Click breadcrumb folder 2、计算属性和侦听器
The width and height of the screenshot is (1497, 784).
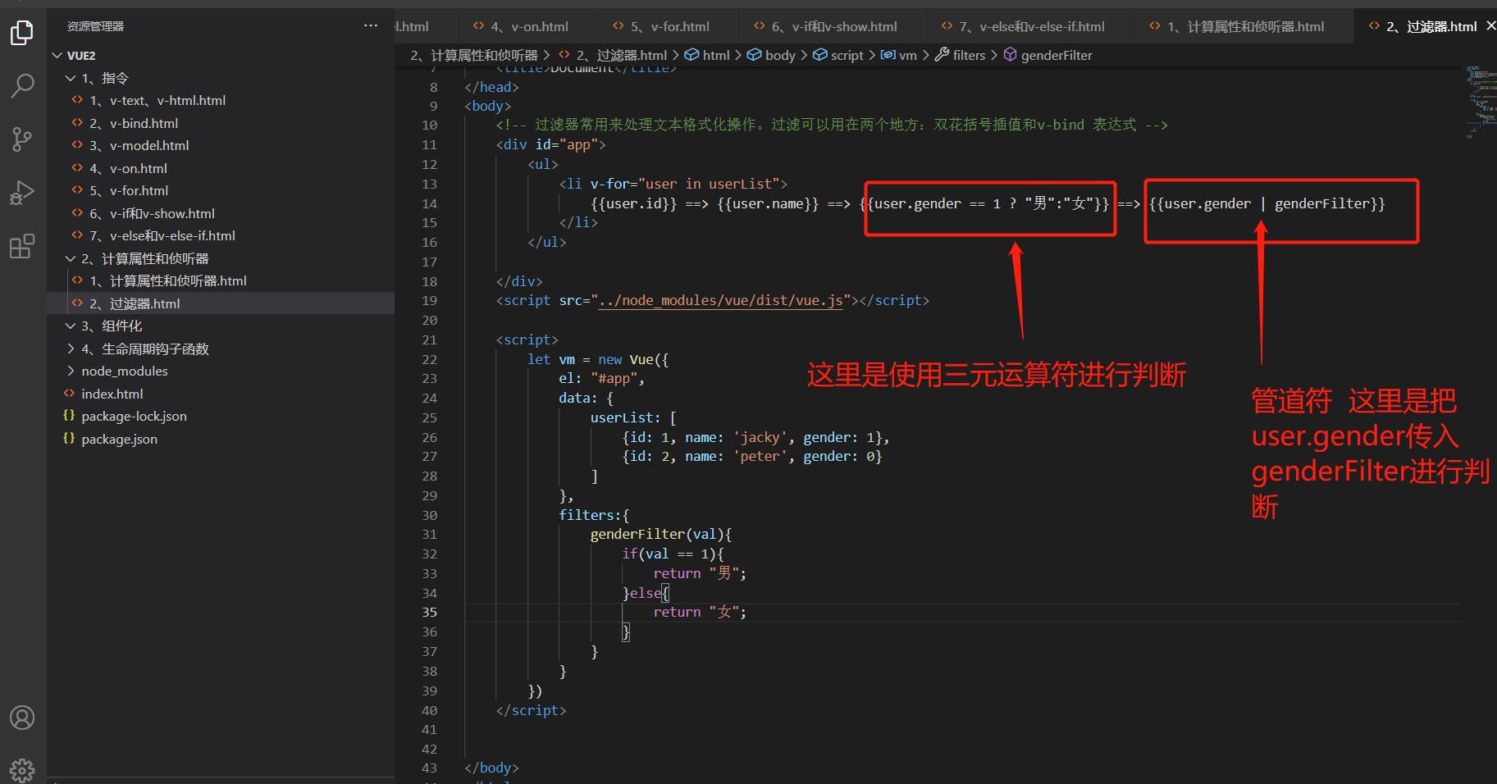click(x=474, y=55)
